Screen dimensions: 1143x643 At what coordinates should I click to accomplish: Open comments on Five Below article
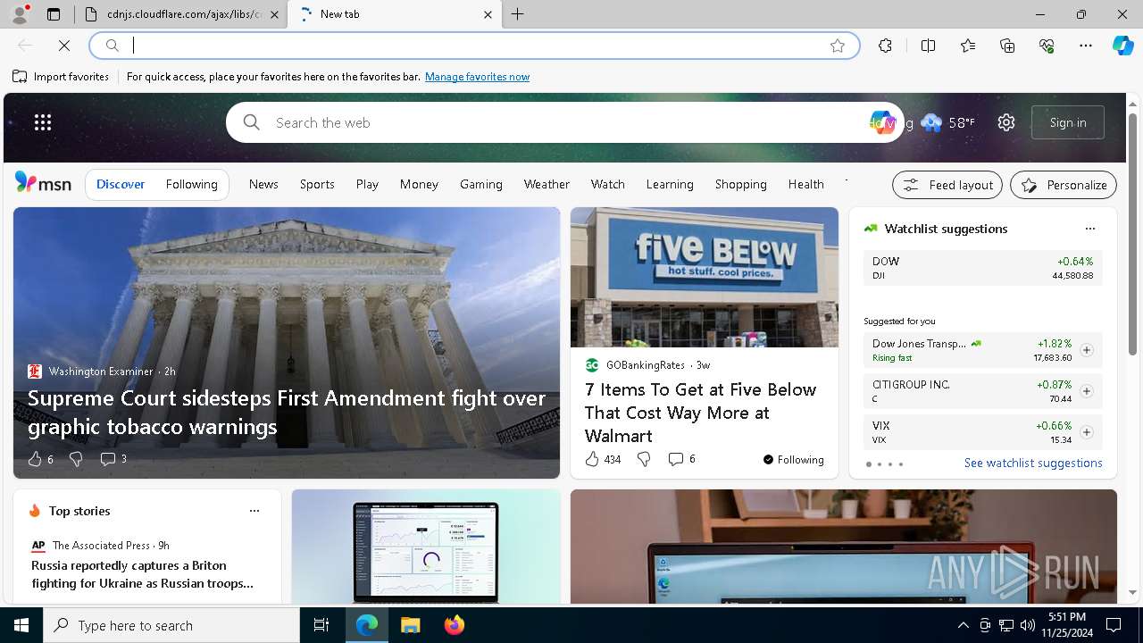point(682,459)
